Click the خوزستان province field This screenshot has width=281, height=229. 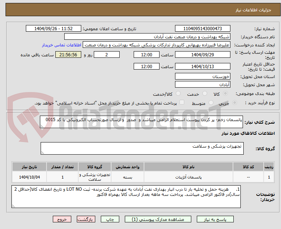click(x=202, y=77)
